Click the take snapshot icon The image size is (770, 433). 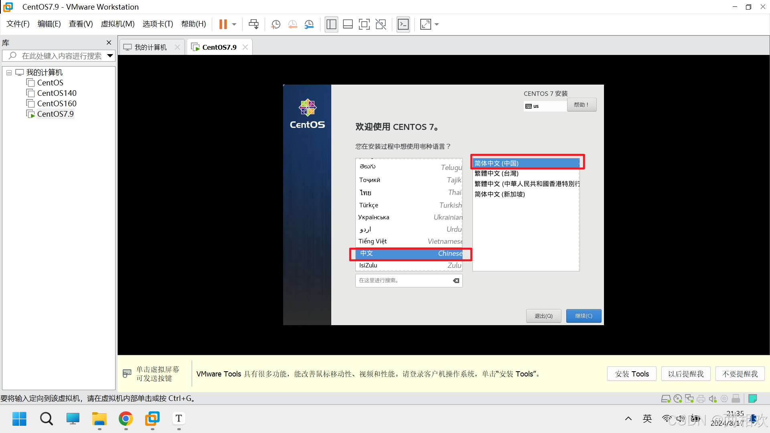[x=276, y=24]
